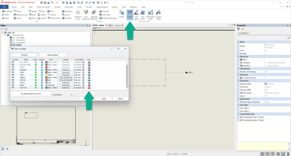Click the Array tool
This screenshot has width=291, height=156.
(x=17, y=18)
